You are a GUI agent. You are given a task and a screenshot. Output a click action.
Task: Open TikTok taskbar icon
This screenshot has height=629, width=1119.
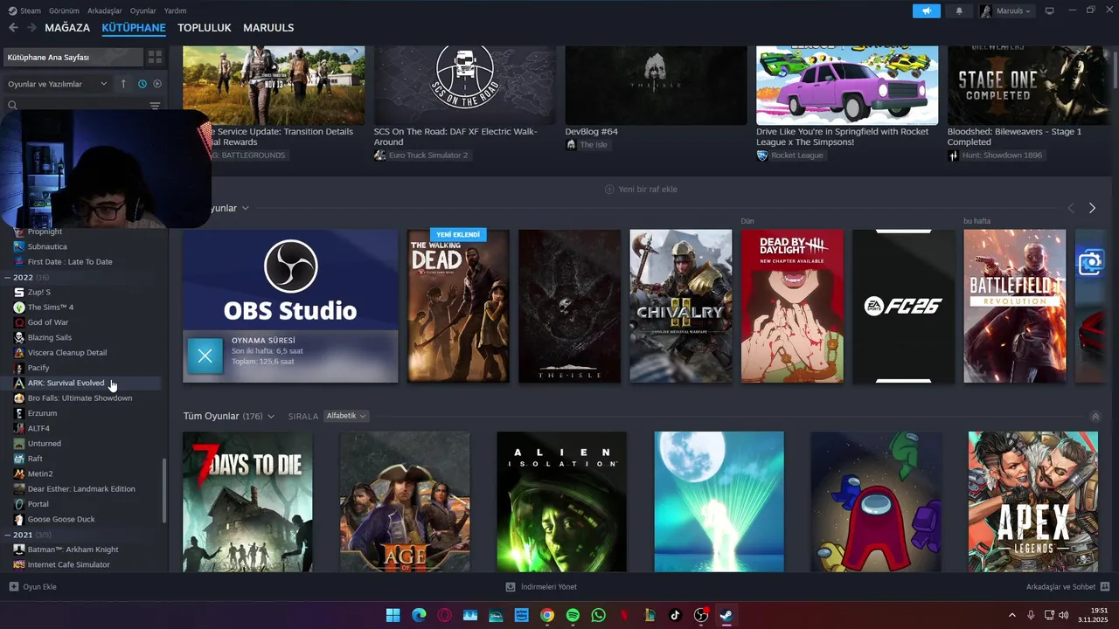click(x=675, y=615)
